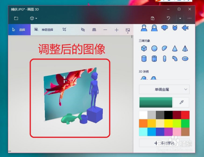Pick the sphere 3D object
The height and width of the screenshot is (157, 204).
[154, 49]
